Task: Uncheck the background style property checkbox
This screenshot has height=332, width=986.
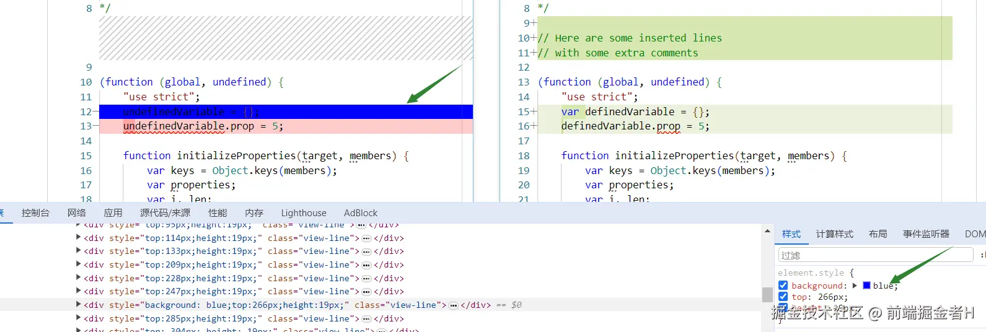Action: [x=783, y=286]
